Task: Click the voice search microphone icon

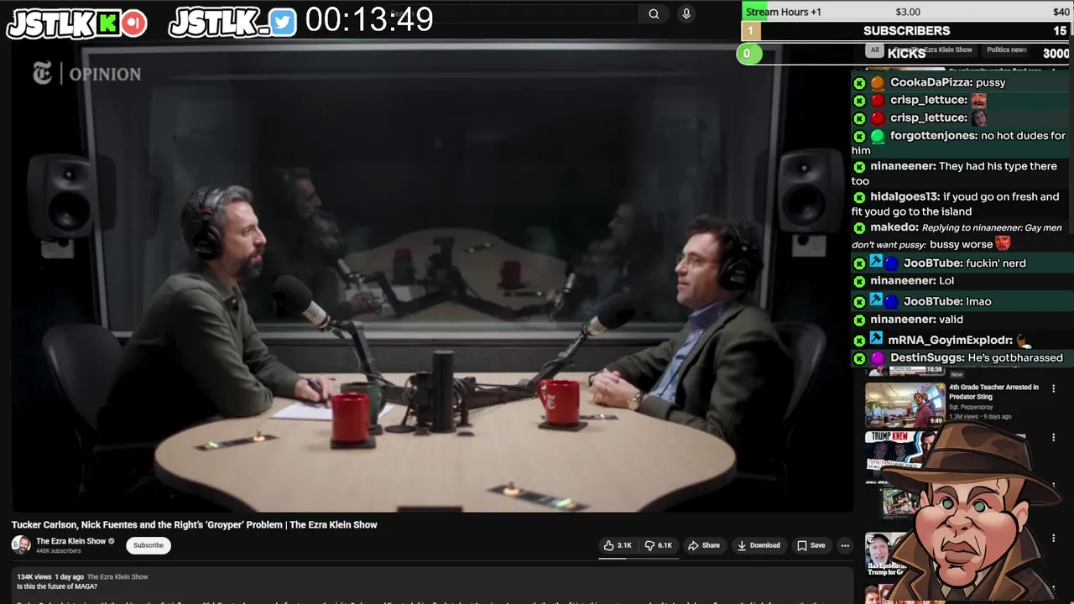Action: point(686,13)
